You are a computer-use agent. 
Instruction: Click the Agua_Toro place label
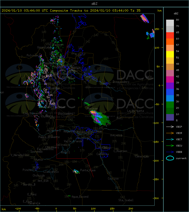(x=54, y=131)
